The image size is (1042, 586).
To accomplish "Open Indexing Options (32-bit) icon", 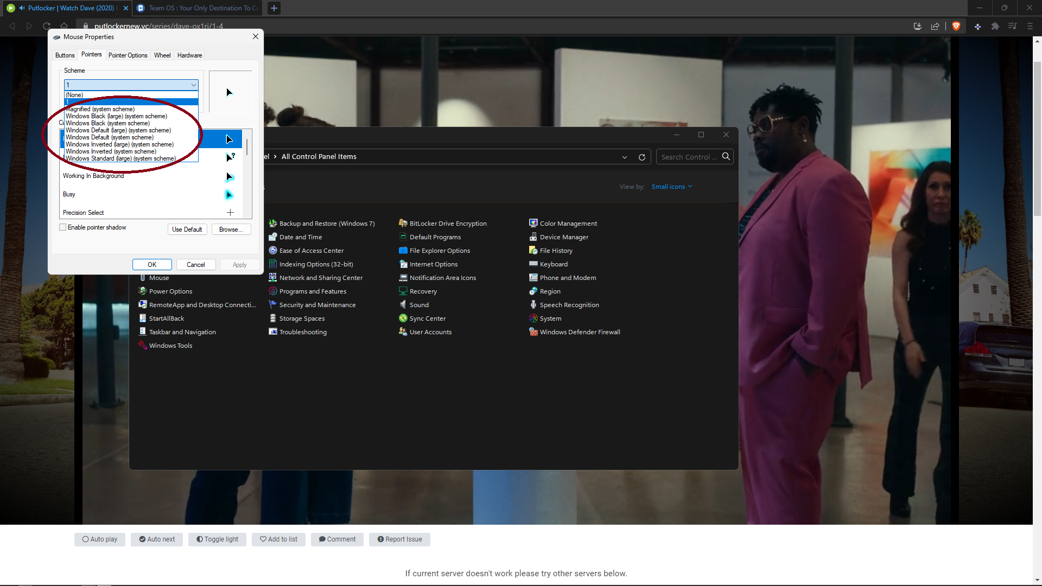I will coord(273,264).
